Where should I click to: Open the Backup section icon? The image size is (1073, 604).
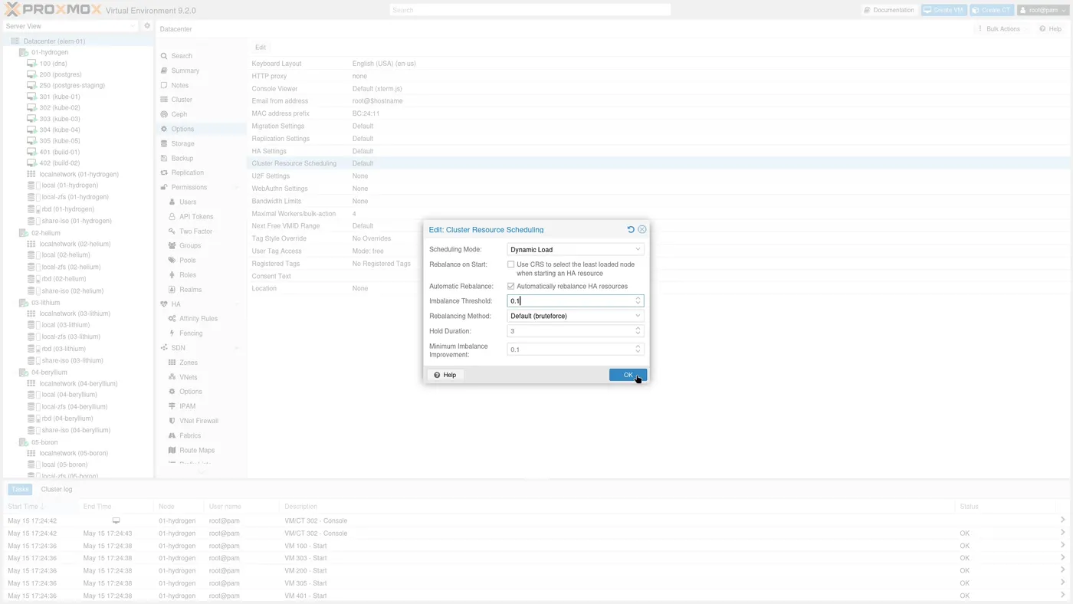(x=164, y=158)
